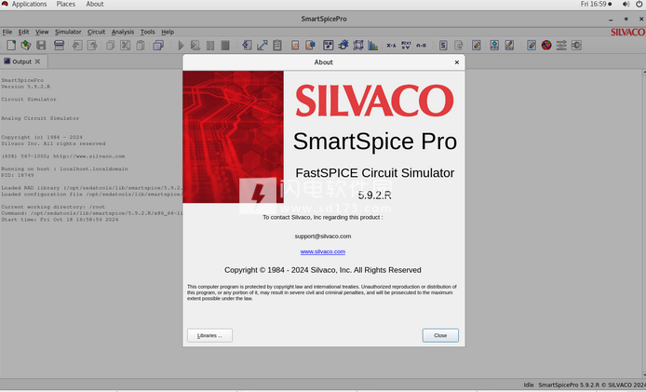Click the bar chart icon
The image size is (646, 392).
(x=373, y=46)
